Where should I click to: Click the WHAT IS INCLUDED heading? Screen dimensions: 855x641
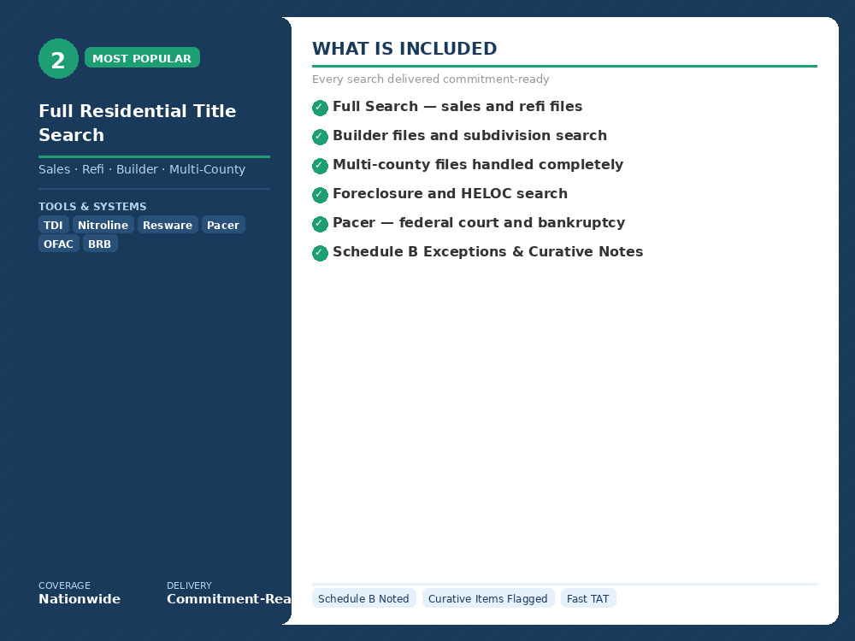pyautogui.click(x=404, y=48)
